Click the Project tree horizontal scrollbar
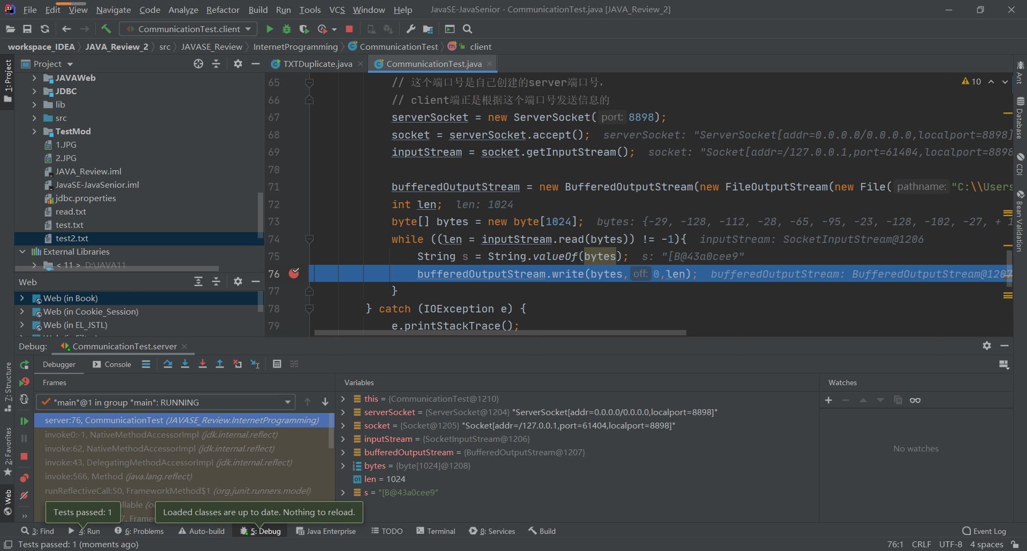The width and height of the screenshot is (1027, 551). (x=117, y=269)
